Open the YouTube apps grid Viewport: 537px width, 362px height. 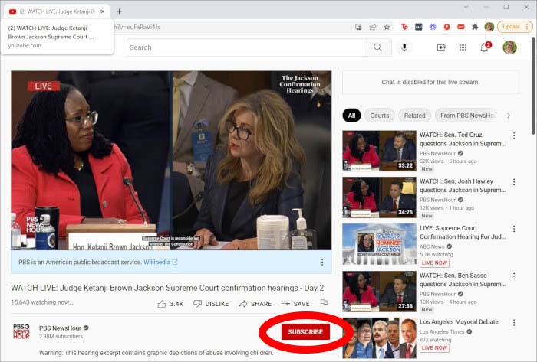[x=463, y=47]
